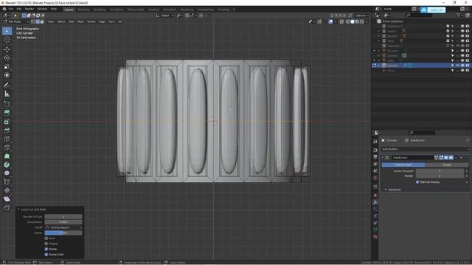Adjust the Factor slider
Image resolution: width=472 pixels, height=265 pixels.
click(63, 233)
